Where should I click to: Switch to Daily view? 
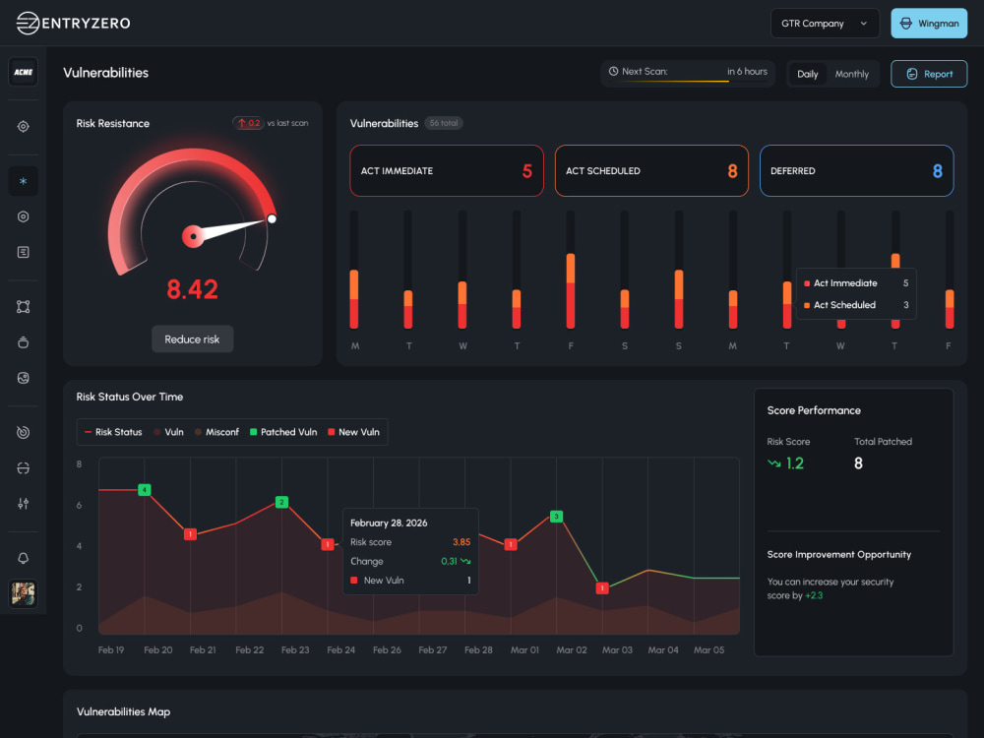[808, 74]
